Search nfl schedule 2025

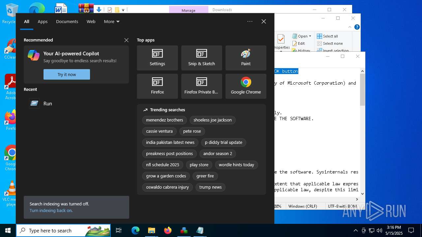point(163,165)
